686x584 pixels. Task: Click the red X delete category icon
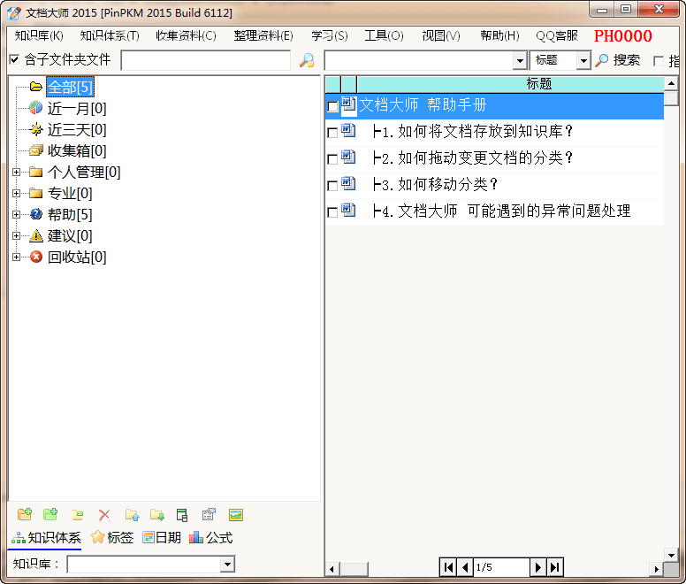coord(104,515)
